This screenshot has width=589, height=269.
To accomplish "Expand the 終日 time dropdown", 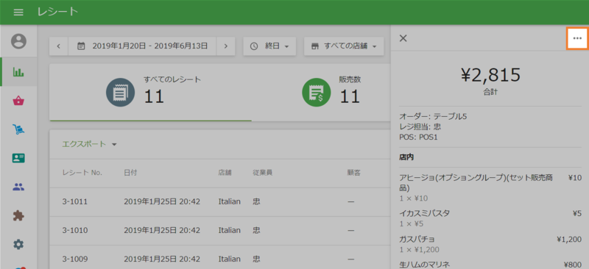I will click(269, 46).
